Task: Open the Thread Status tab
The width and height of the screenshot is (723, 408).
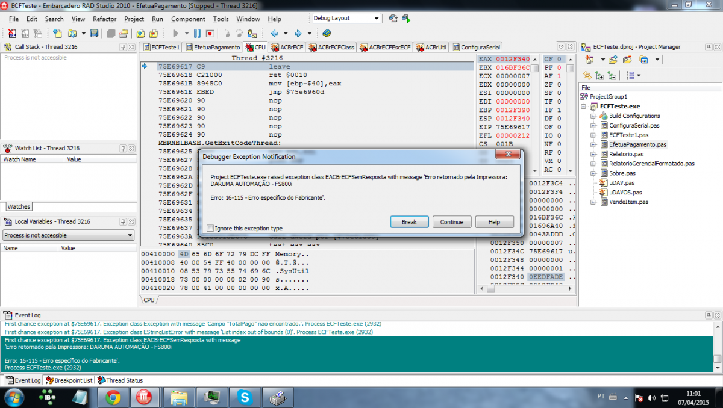Action: pos(120,380)
